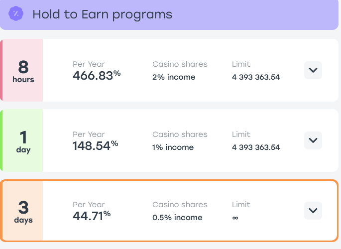Image resolution: width=341 pixels, height=249 pixels.
Task: Expand the 3 days program chevron
Action: tap(313, 211)
